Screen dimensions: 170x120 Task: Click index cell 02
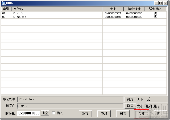coord(4,17)
